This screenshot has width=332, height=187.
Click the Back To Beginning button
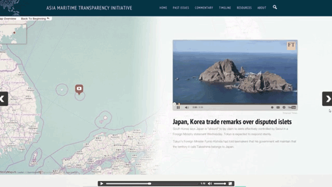pos(35,18)
